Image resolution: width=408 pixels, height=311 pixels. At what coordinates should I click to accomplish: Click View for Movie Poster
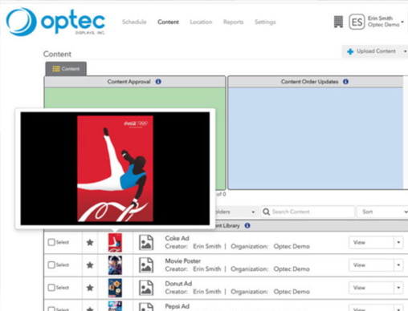pyautogui.click(x=371, y=265)
